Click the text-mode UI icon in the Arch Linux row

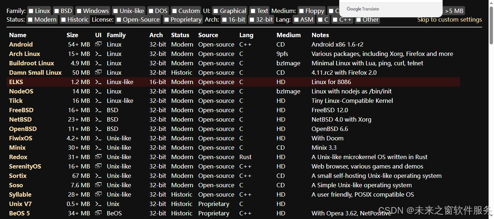click(98, 54)
